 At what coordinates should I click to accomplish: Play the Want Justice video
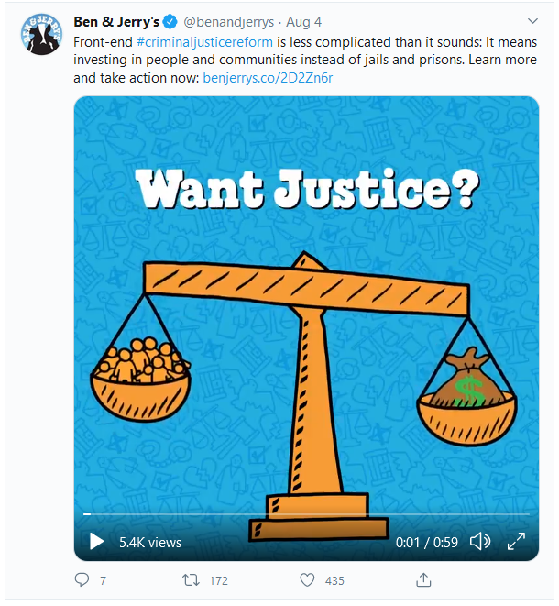[96, 542]
